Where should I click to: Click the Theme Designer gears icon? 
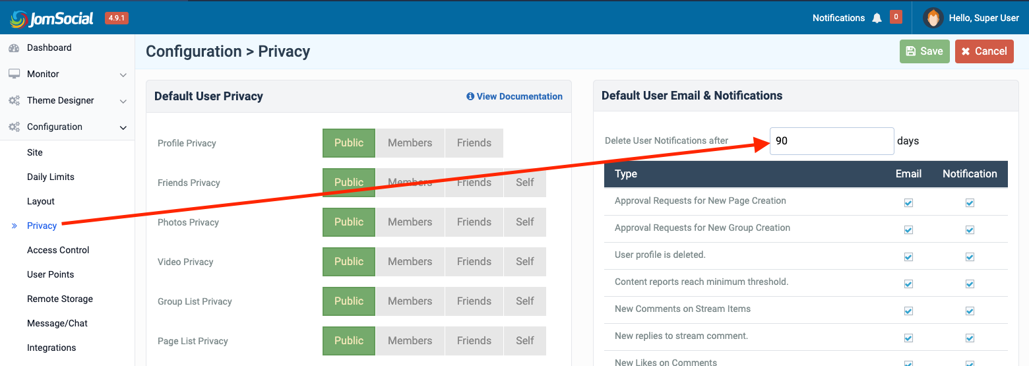tap(14, 101)
